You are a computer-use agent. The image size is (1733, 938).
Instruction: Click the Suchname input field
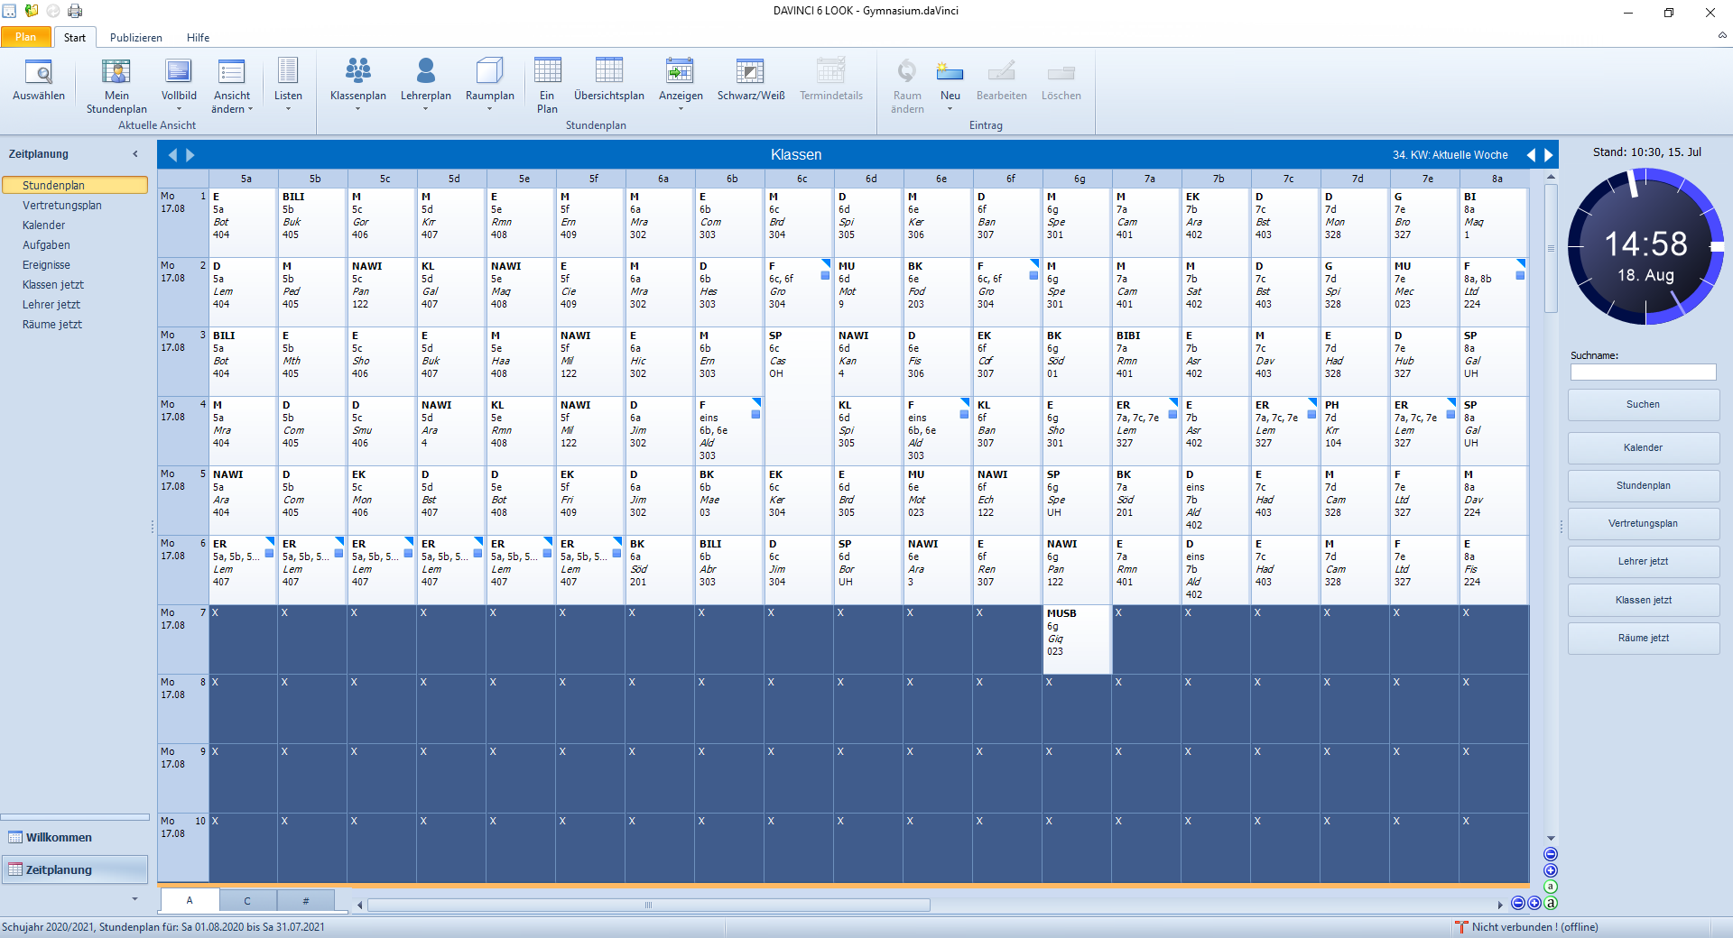pyautogui.click(x=1643, y=372)
